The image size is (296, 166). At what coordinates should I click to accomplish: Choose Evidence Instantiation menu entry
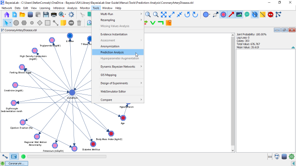click(118, 34)
